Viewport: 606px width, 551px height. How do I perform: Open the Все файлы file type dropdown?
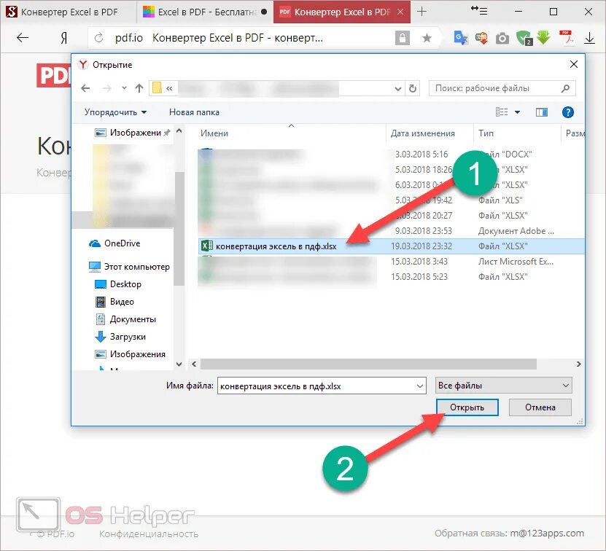point(504,386)
